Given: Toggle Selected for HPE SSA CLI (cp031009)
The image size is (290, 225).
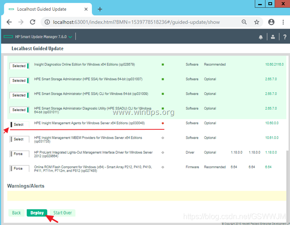Looking at the screenshot, I should click(x=19, y=95).
